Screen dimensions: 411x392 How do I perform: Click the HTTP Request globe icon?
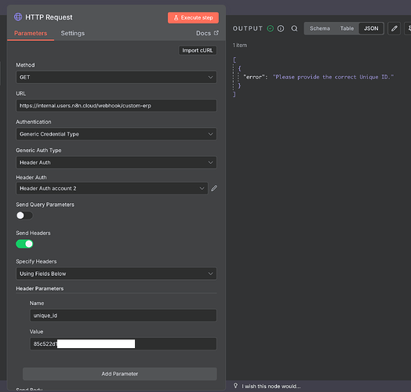(18, 17)
